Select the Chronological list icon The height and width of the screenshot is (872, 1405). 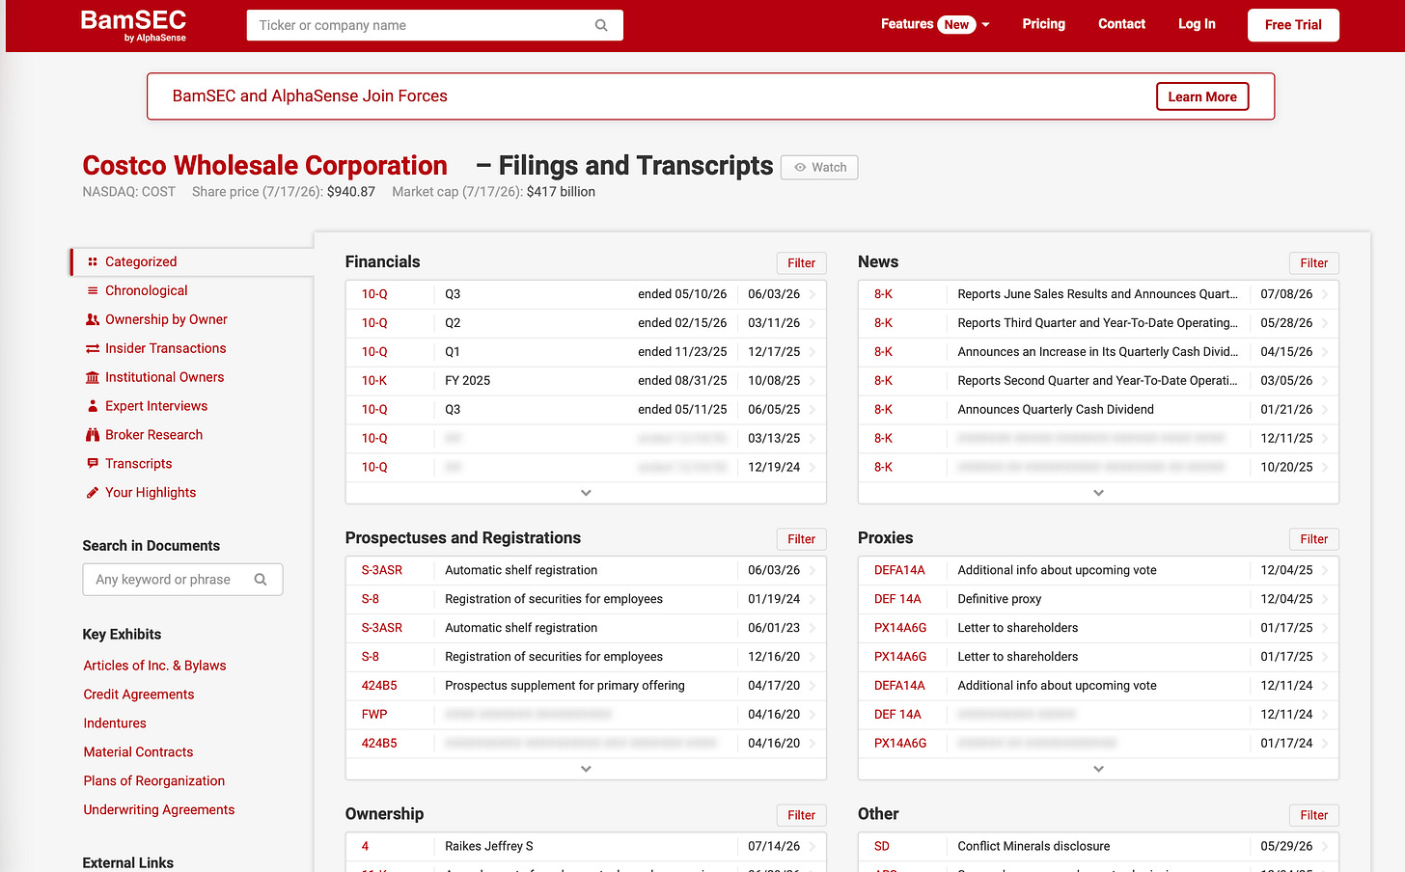(x=93, y=290)
